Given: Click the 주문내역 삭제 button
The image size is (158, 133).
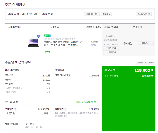Looking at the screenshot, I should pyautogui.click(x=92, y=14).
